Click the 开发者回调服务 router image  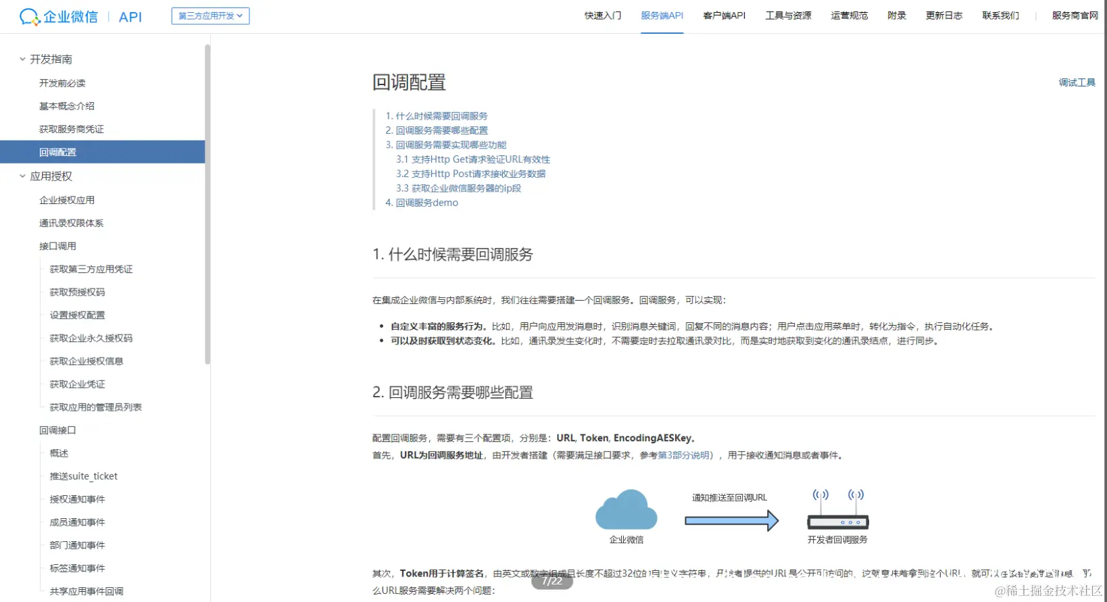click(838, 510)
